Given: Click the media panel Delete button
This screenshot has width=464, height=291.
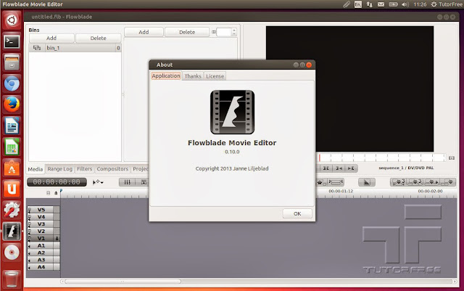Looking at the screenshot, I should [187, 32].
